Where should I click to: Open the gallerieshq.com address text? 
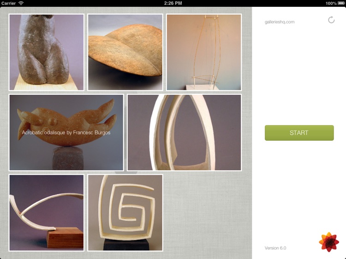280,22
